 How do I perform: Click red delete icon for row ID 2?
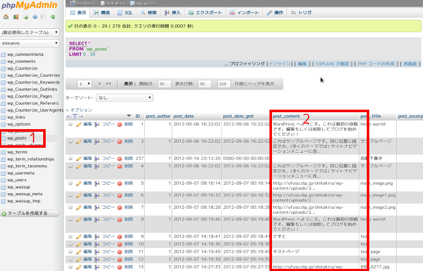(x=120, y=141)
